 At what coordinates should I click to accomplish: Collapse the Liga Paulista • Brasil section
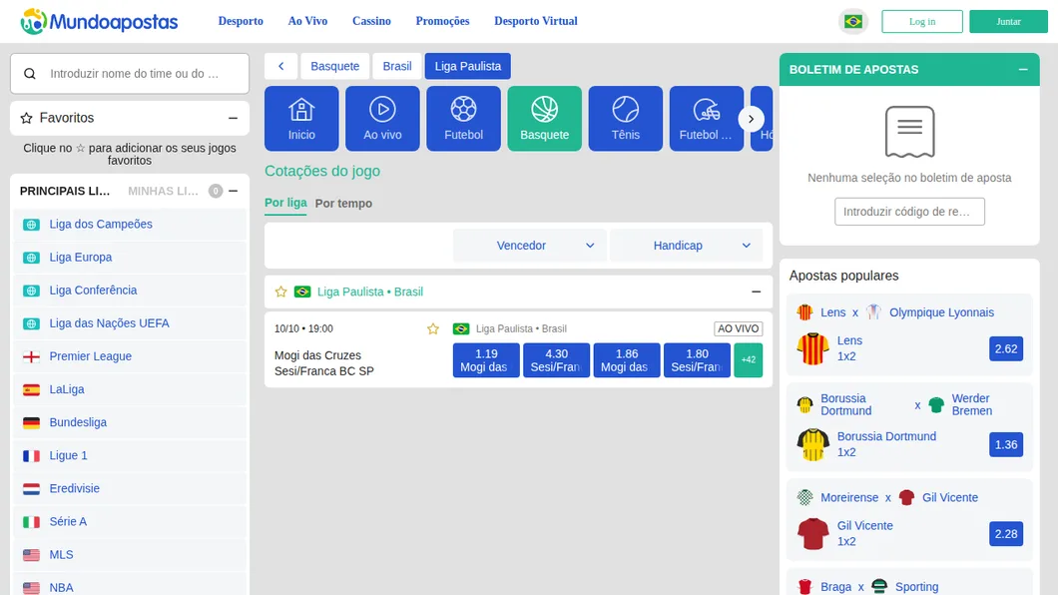pos(756,292)
